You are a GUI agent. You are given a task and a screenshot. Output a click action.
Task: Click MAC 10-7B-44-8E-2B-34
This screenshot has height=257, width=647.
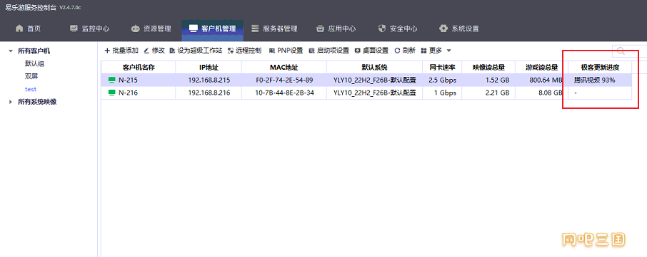284,93
